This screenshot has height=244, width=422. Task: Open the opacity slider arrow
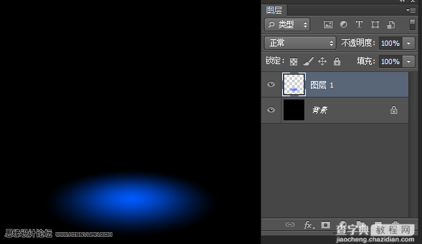[x=408, y=43]
